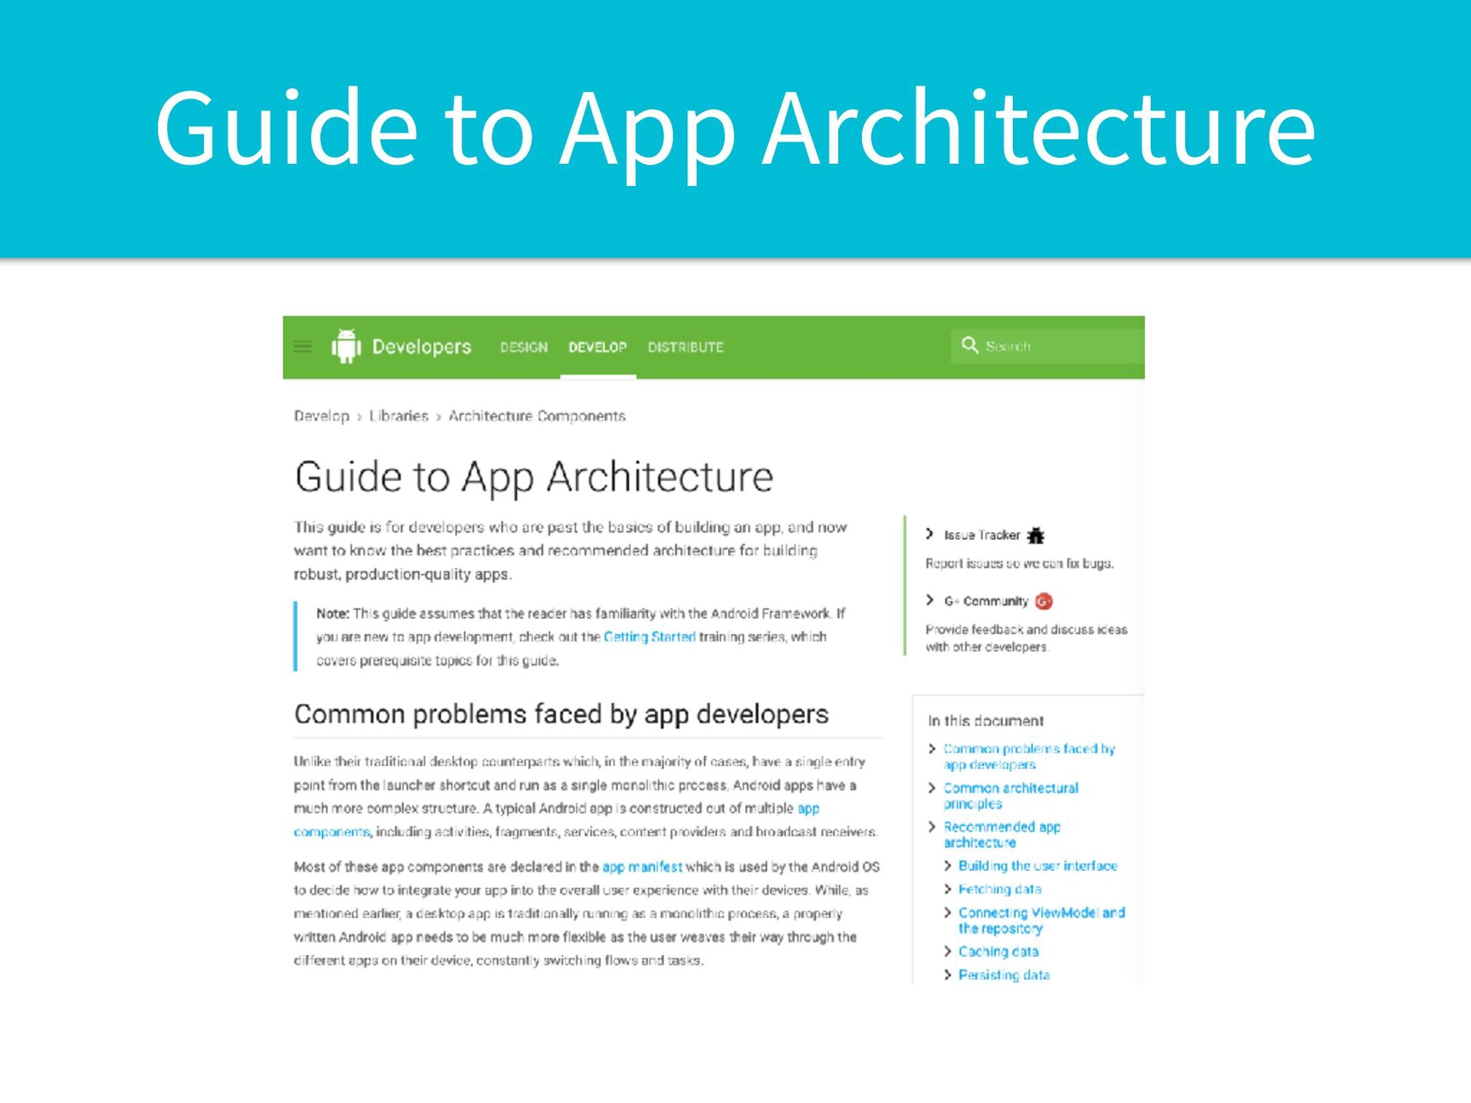
Task: Select the DEVELOP tab
Action: click(598, 347)
